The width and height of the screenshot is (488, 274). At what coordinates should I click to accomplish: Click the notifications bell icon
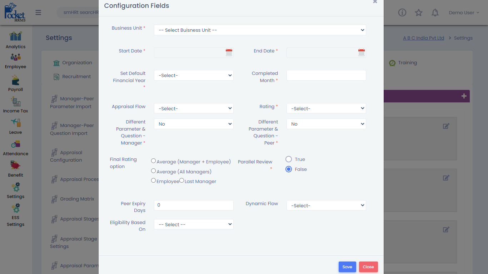pos(435,13)
